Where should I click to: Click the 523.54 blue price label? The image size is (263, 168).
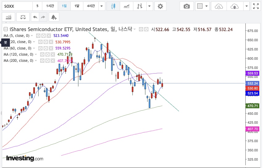tap(253, 93)
